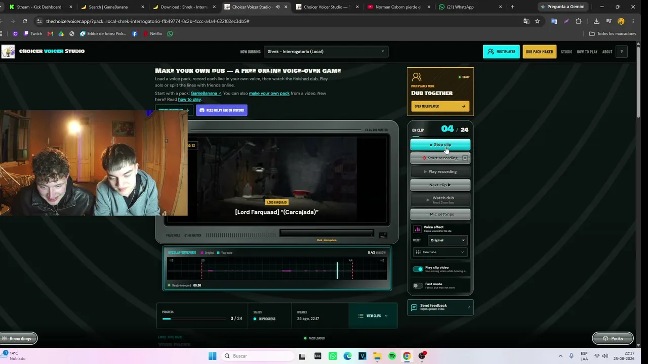Bookmark this page with the star icon
The width and height of the screenshot is (648, 364).
click(537, 21)
